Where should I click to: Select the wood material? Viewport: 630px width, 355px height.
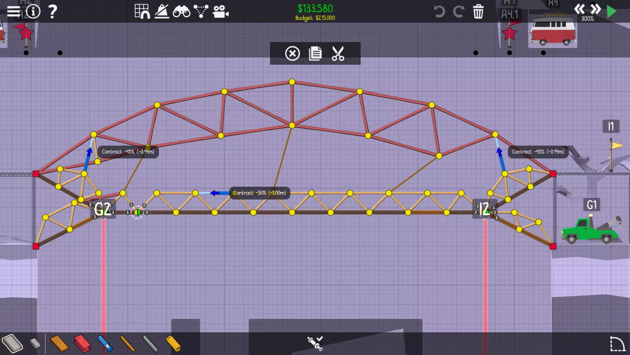[x=59, y=343]
